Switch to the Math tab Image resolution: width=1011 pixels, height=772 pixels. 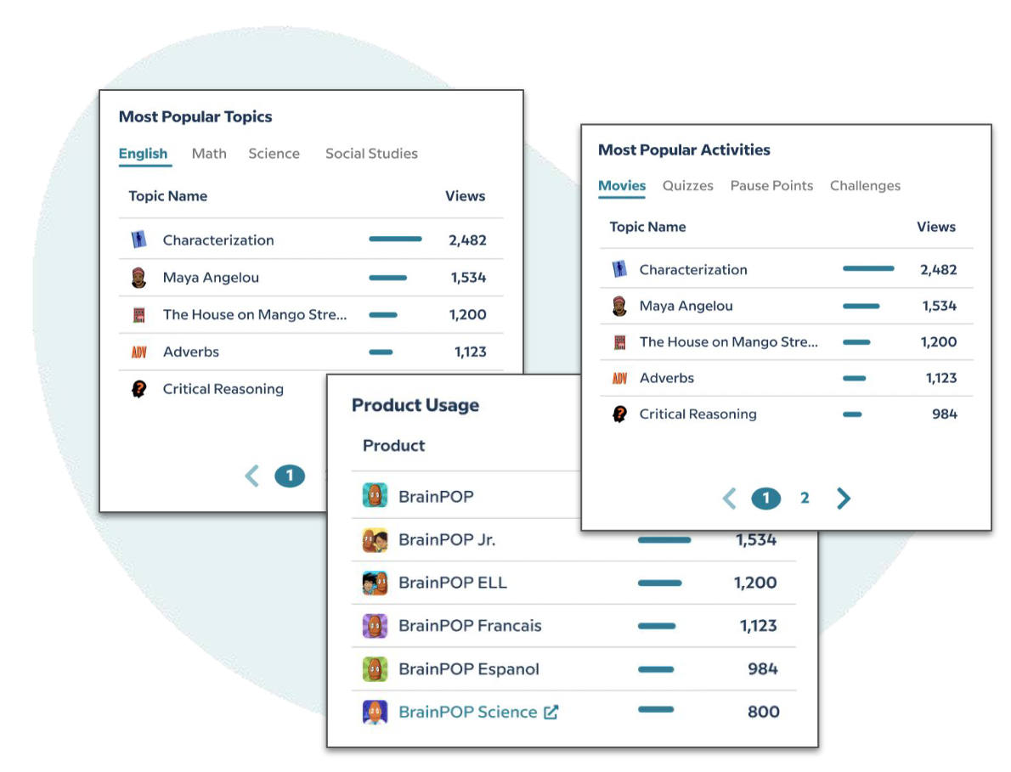pyautogui.click(x=210, y=154)
